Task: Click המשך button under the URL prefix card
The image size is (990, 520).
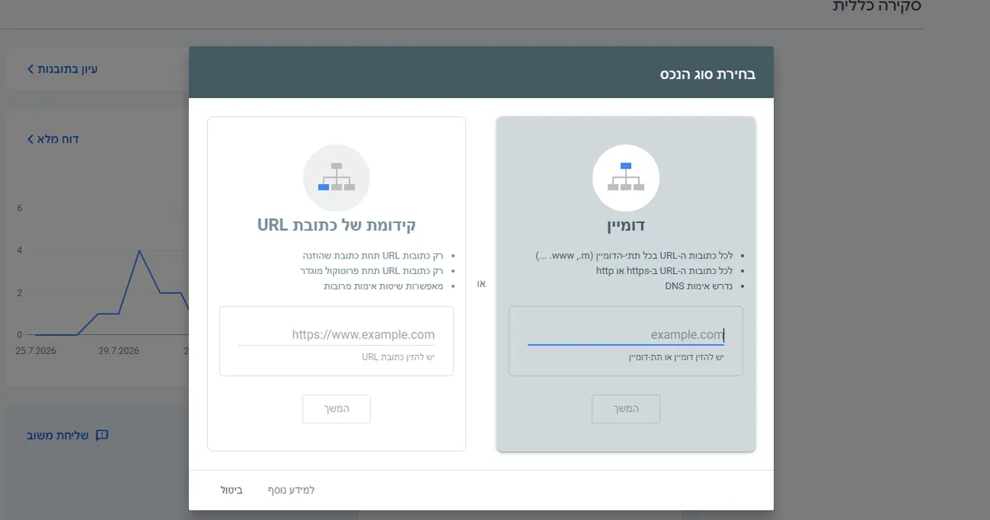Action: point(337,409)
